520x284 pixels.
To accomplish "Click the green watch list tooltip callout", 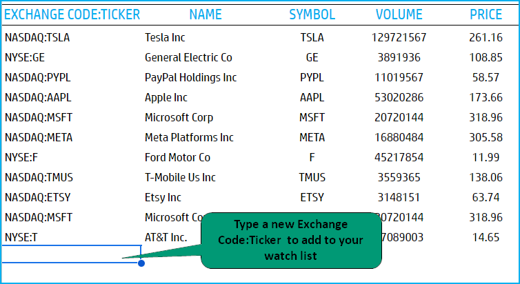I will pyautogui.click(x=291, y=241).
